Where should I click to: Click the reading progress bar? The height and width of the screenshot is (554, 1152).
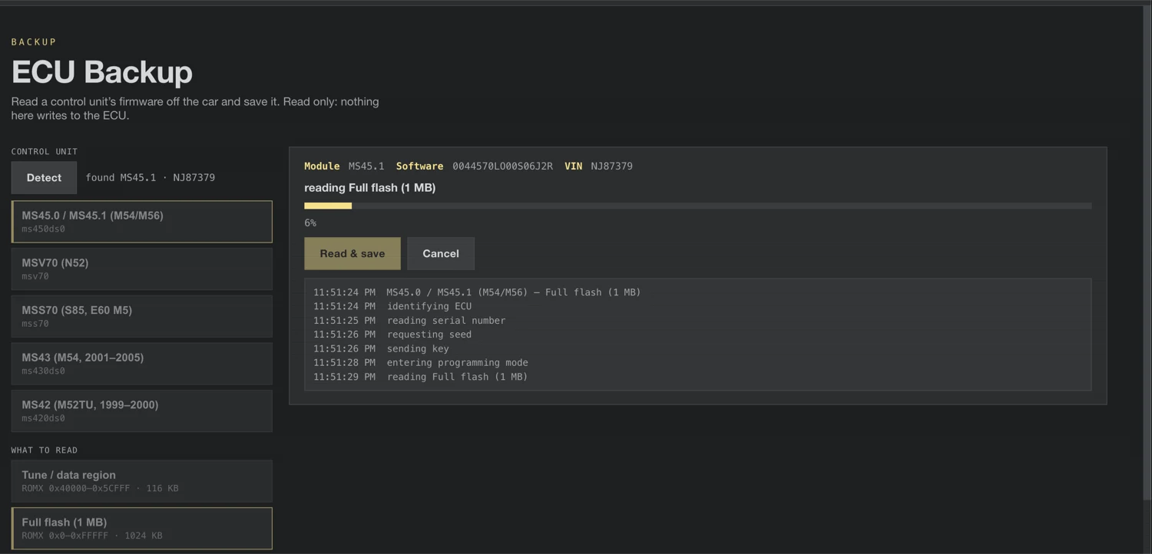pos(697,206)
